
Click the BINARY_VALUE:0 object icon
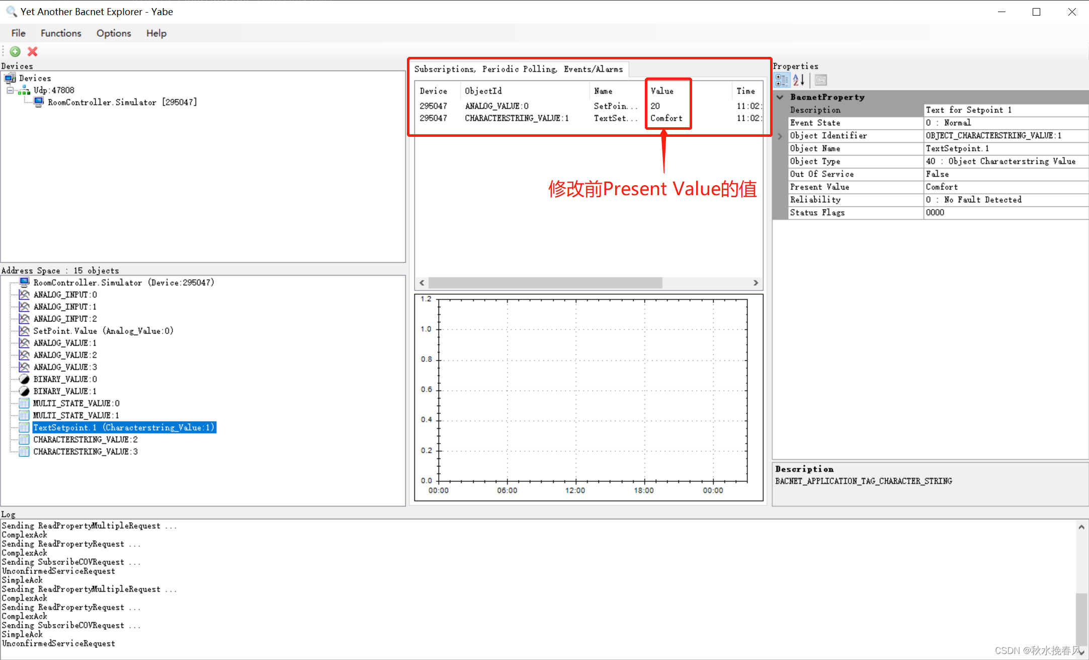[24, 379]
